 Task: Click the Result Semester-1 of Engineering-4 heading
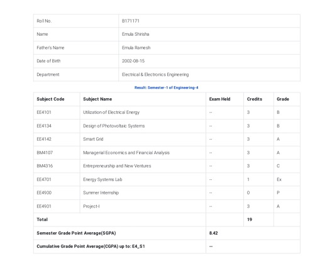click(166, 87)
